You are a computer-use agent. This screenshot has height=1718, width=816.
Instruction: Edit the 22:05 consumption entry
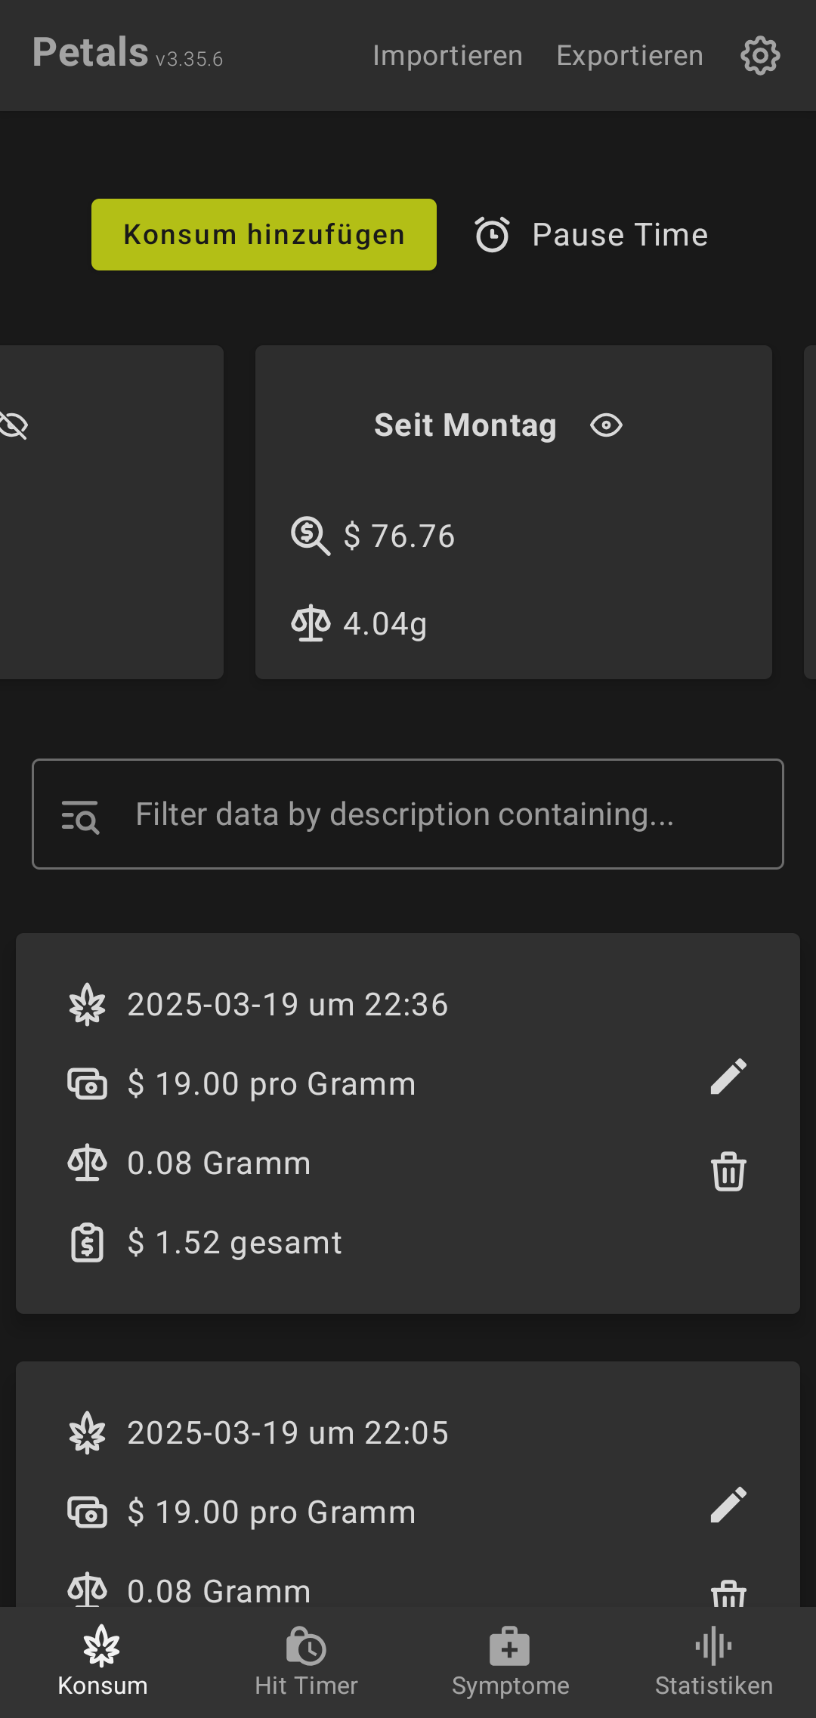click(728, 1505)
